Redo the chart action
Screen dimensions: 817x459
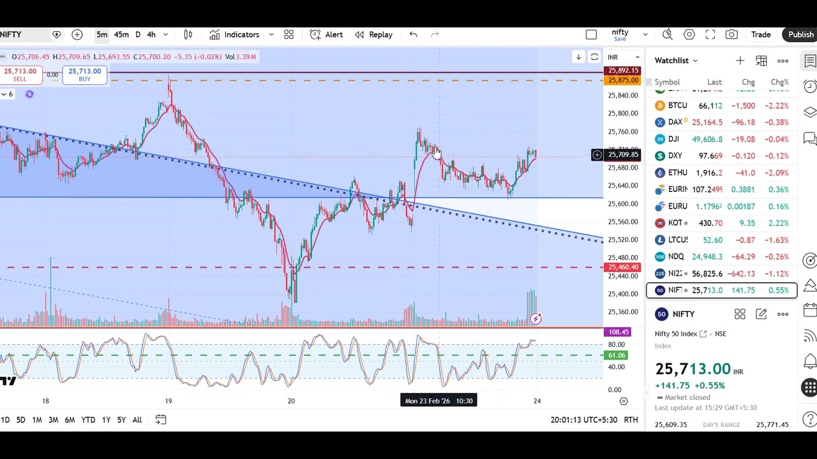pyautogui.click(x=435, y=34)
